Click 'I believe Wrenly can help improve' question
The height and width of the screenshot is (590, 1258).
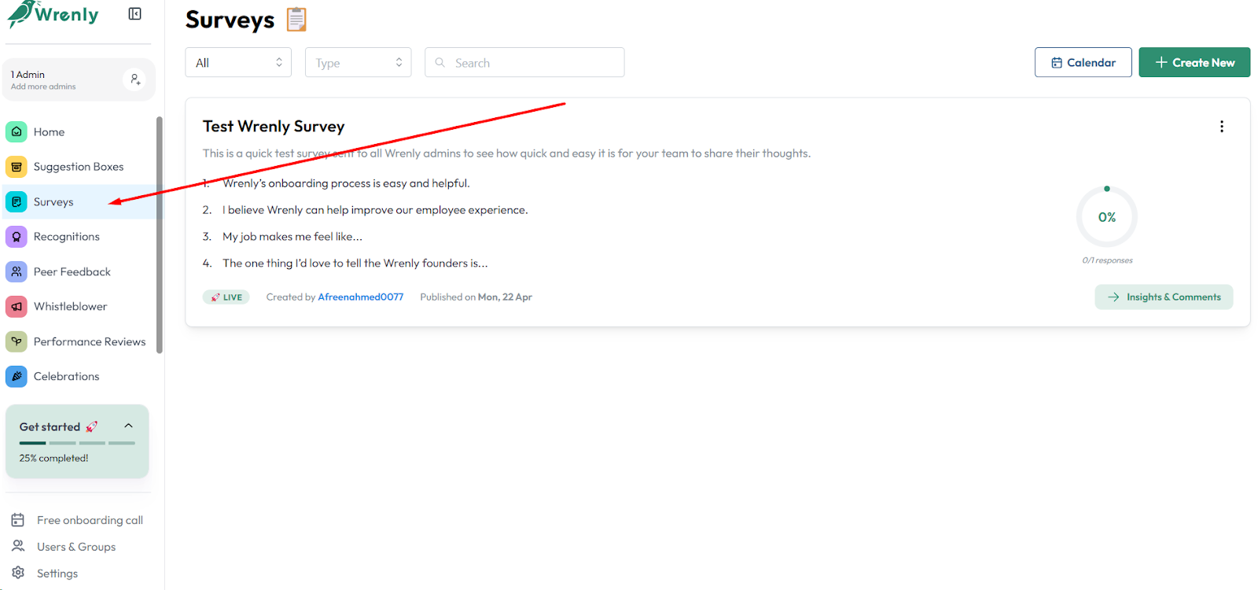pos(375,209)
